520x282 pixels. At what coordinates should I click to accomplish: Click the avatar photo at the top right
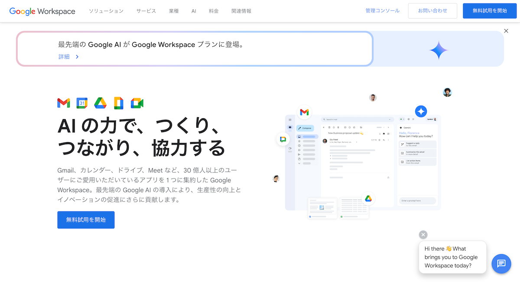[x=447, y=92]
